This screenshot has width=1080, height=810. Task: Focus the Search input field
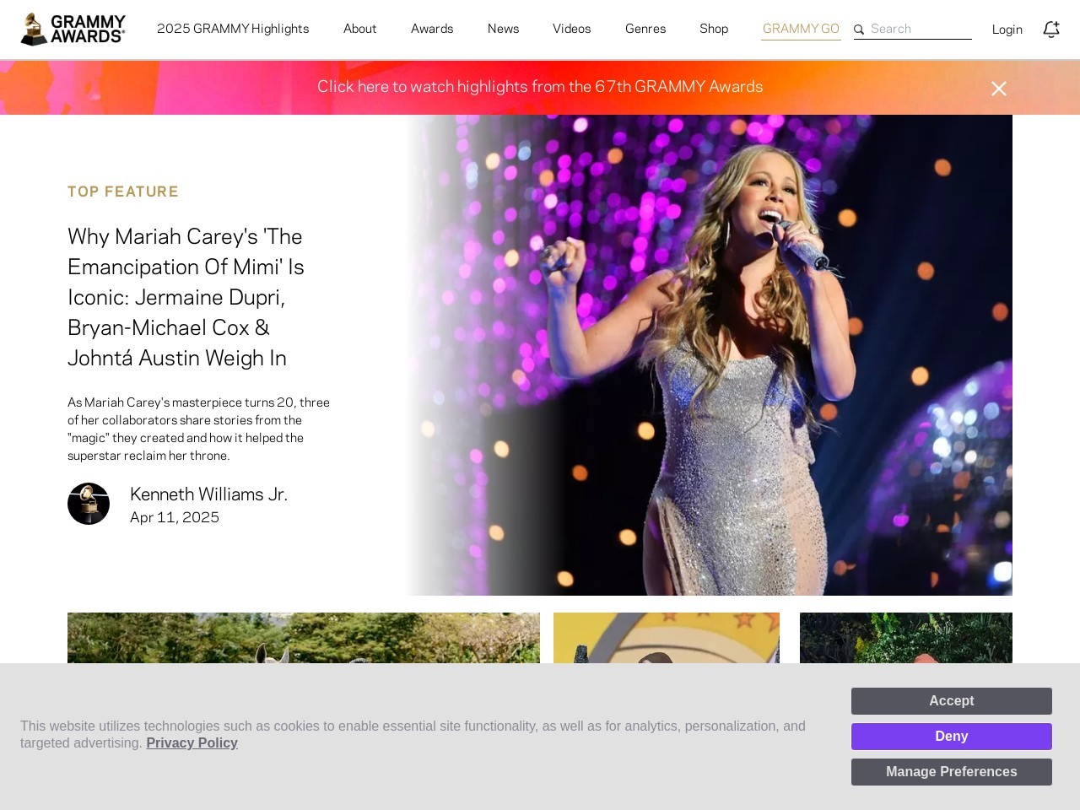(920, 29)
